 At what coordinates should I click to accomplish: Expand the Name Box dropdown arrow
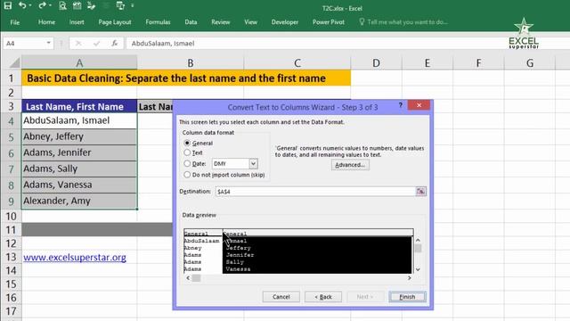point(49,44)
